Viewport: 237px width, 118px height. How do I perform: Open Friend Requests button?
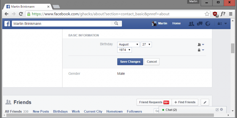coord(154,102)
